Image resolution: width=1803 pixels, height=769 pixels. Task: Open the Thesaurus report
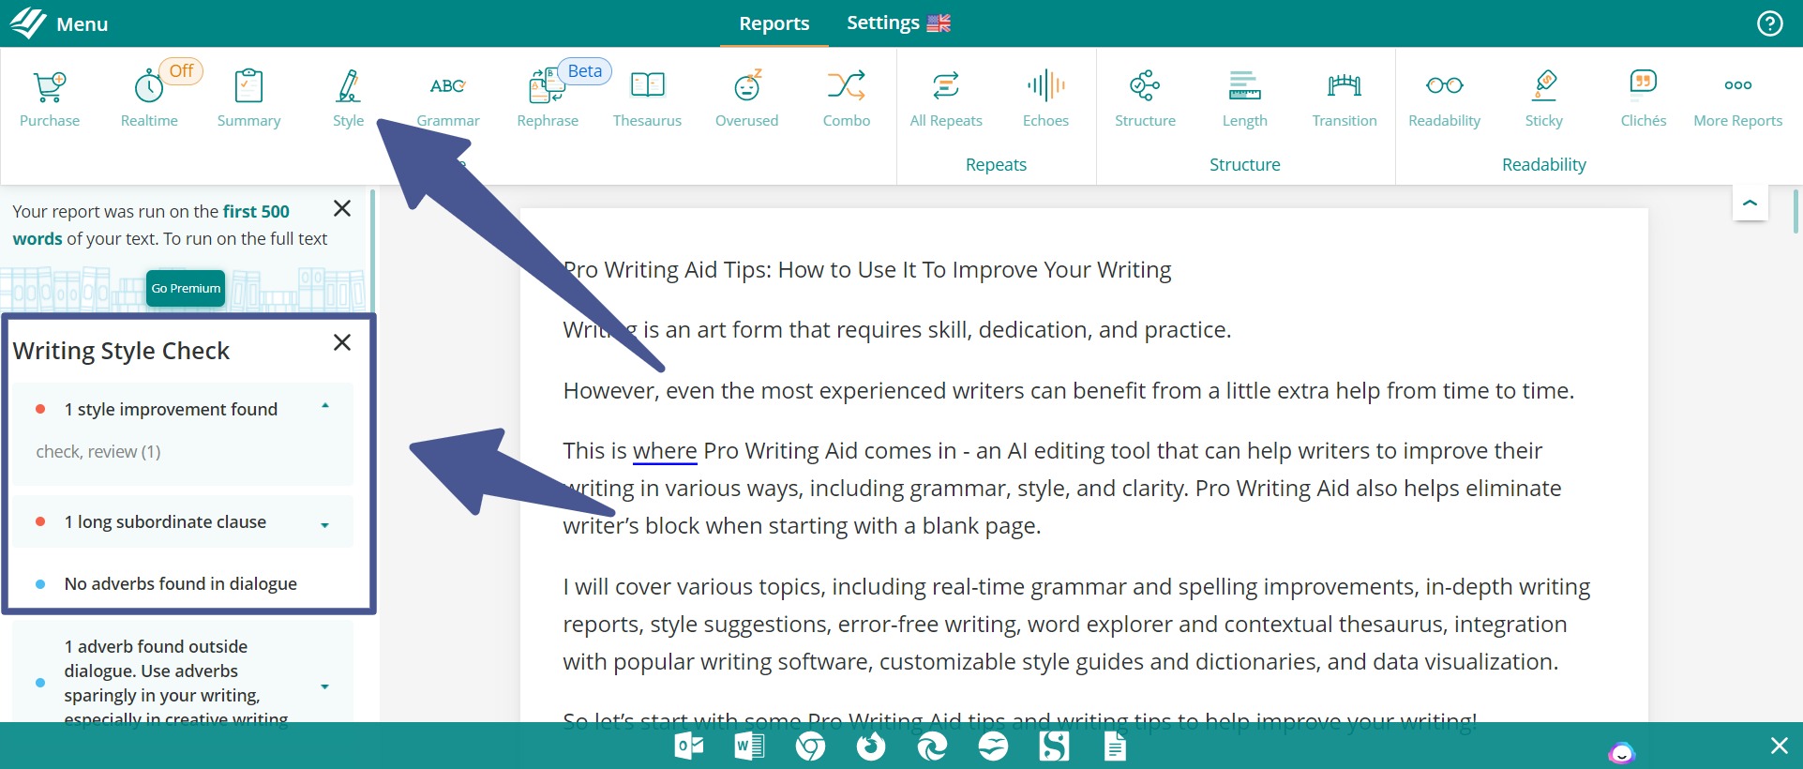pyautogui.click(x=647, y=98)
